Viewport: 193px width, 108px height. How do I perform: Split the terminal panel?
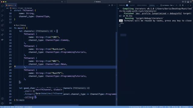pyautogui.click(x=180, y=5)
